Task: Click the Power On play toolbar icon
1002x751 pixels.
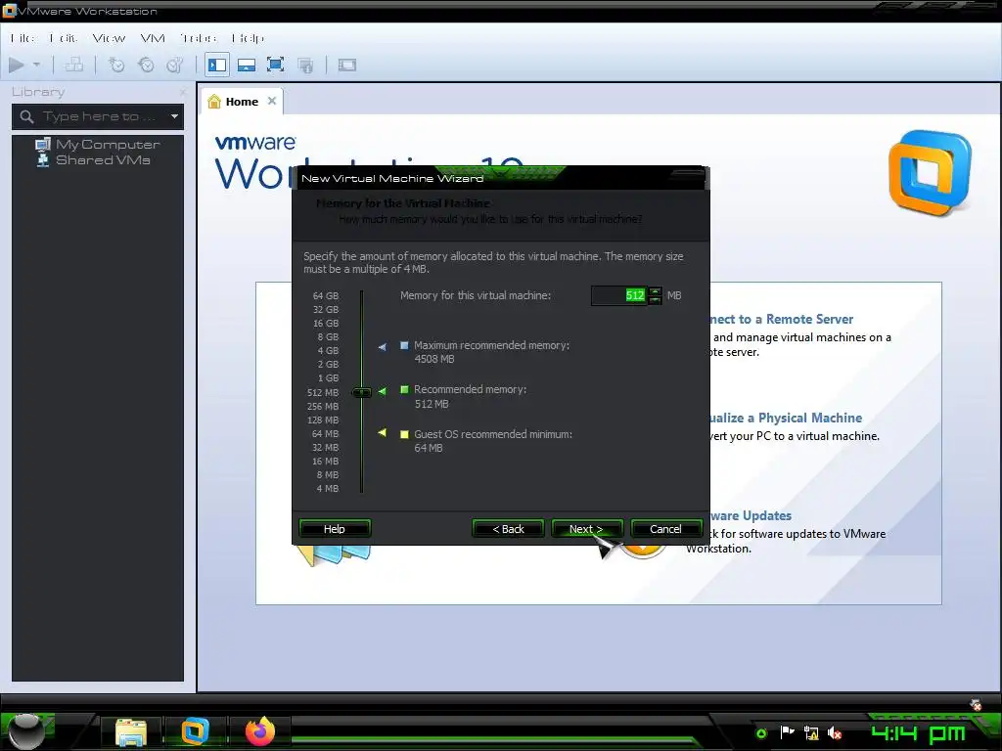Action: pos(17,65)
